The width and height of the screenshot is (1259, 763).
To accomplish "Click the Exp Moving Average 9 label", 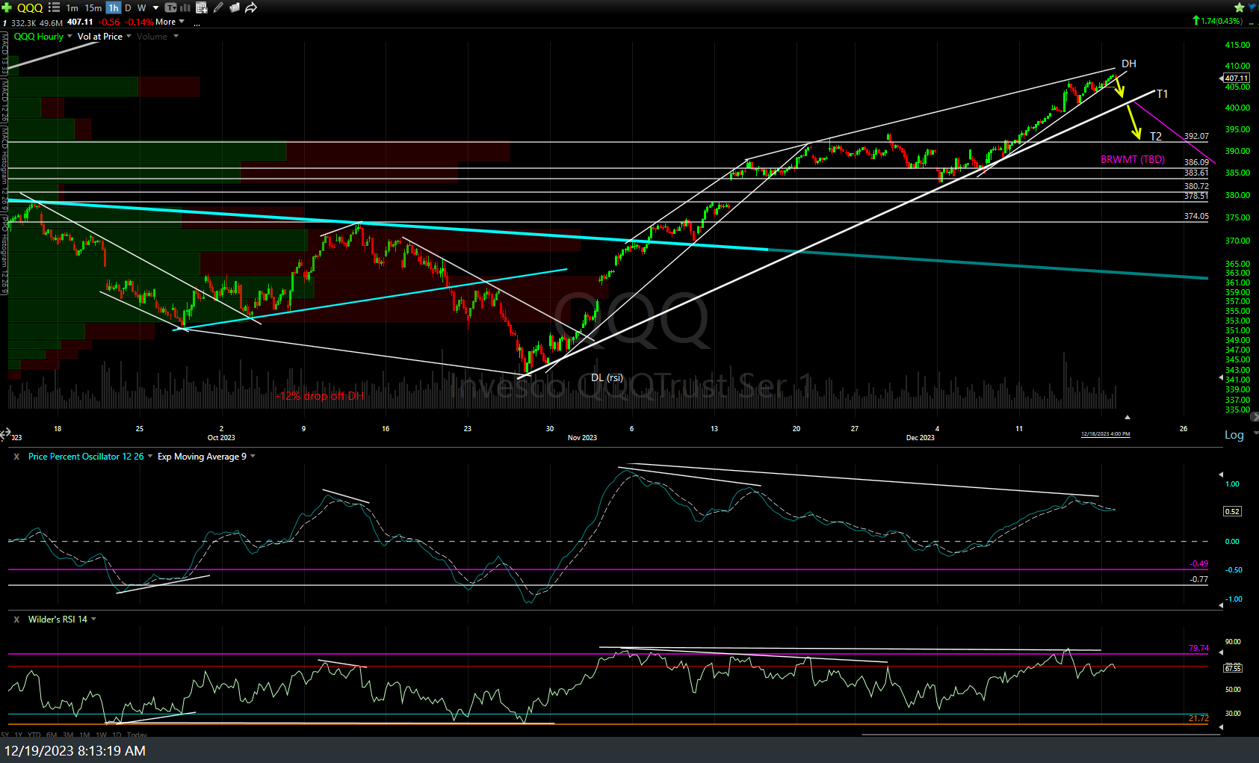I will 202,456.
